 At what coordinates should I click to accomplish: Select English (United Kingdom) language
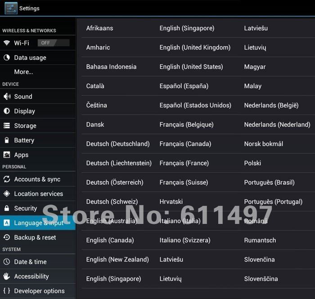coord(195,48)
